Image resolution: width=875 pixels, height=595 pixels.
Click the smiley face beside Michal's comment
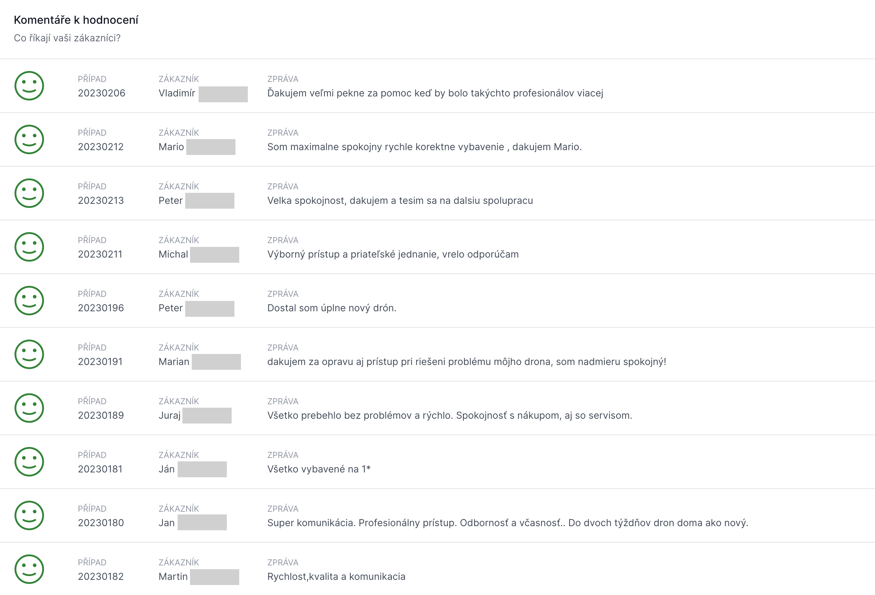point(29,247)
